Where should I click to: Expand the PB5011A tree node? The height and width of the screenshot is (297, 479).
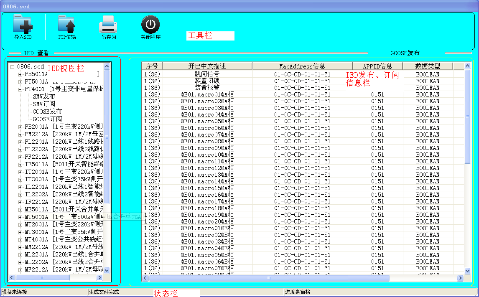(20, 74)
